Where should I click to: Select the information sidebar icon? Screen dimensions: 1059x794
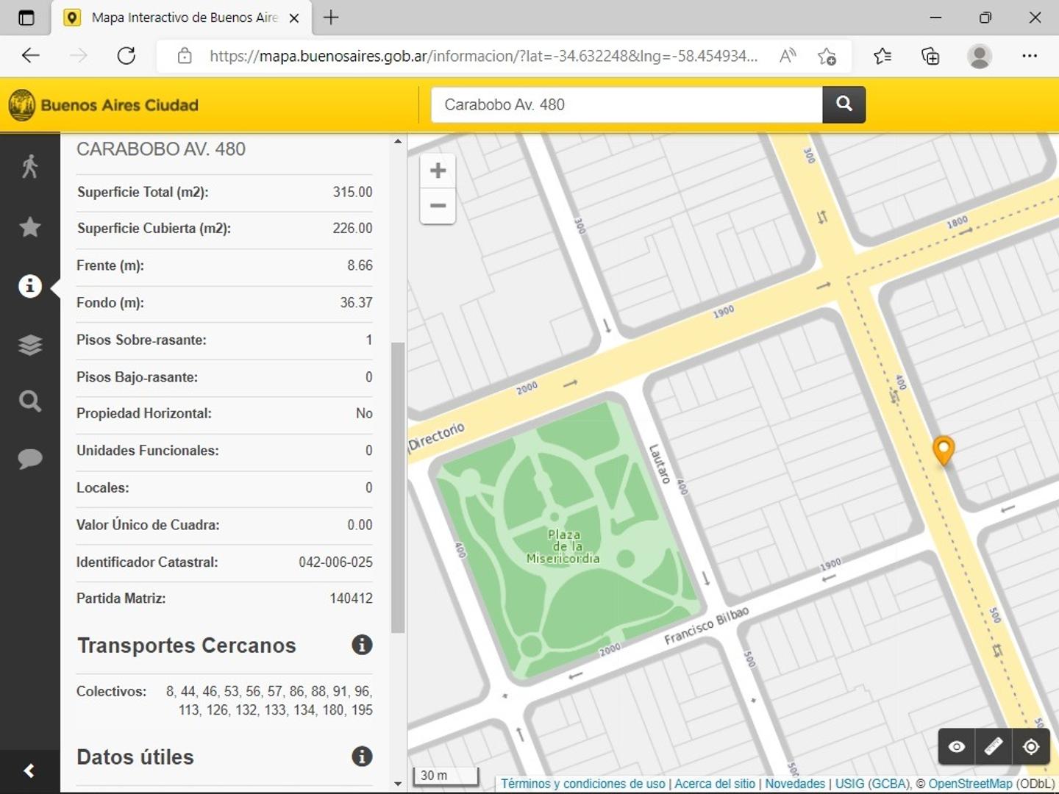tap(29, 286)
